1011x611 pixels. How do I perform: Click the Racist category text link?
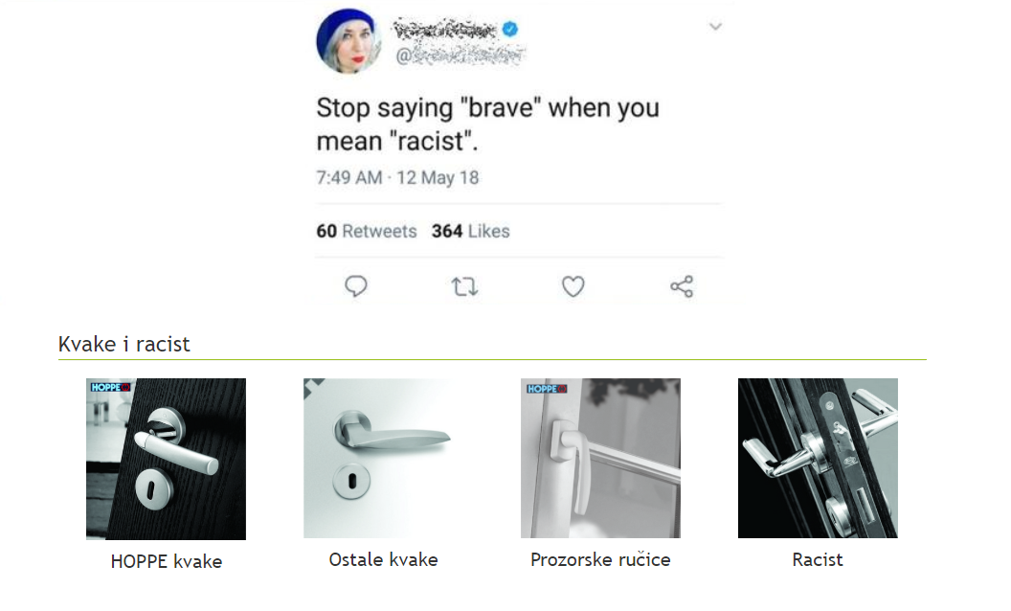click(x=818, y=559)
